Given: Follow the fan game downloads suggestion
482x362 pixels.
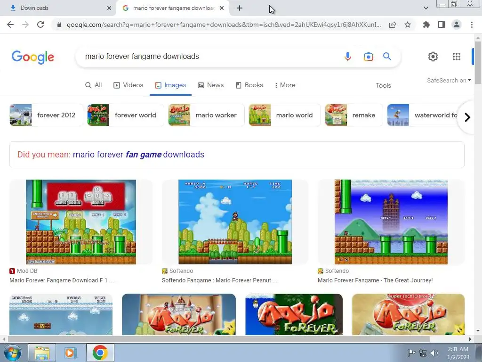Looking at the screenshot, I should point(138,155).
